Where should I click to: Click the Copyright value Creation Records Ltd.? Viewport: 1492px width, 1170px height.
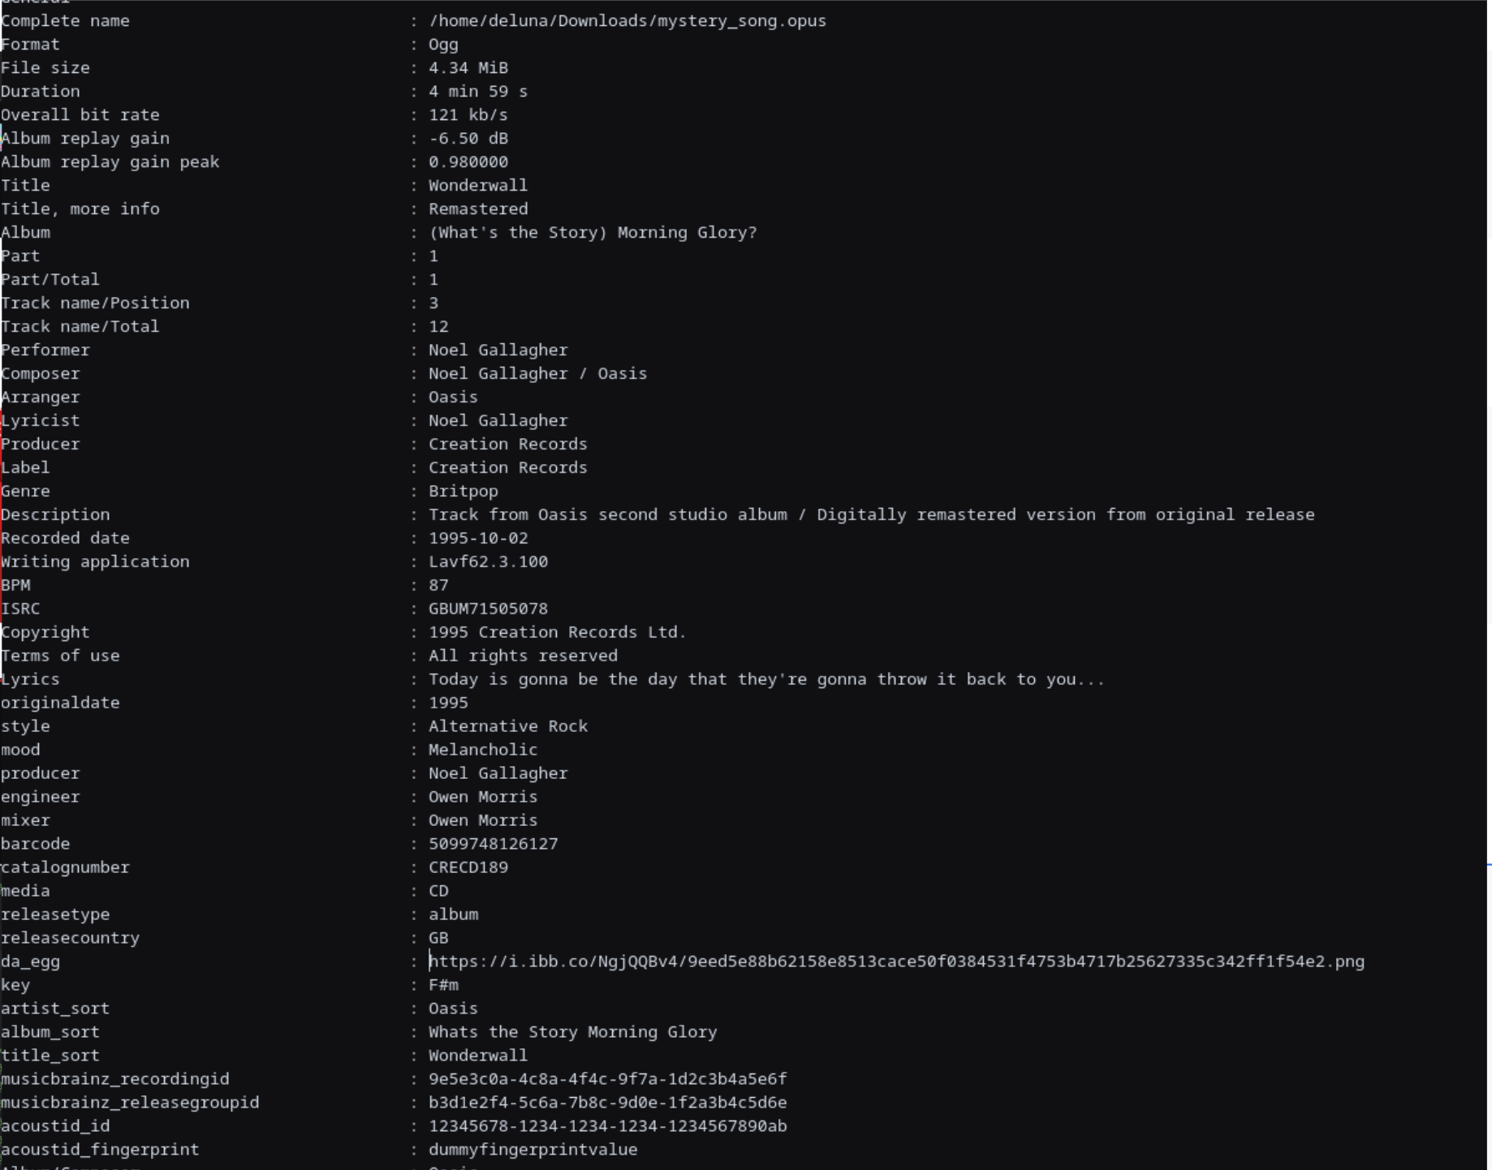tap(557, 632)
